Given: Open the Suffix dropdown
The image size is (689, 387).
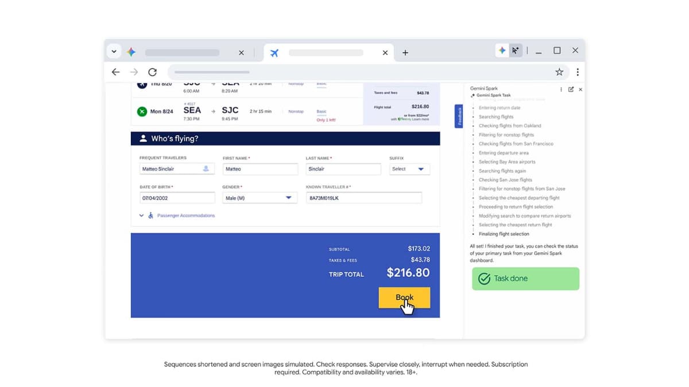Looking at the screenshot, I should point(409,169).
